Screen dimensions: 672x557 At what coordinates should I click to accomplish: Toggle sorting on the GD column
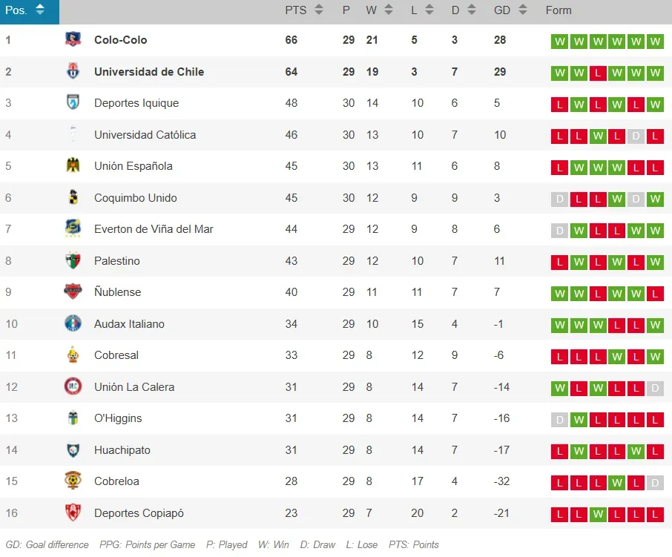(x=523, y=10)
